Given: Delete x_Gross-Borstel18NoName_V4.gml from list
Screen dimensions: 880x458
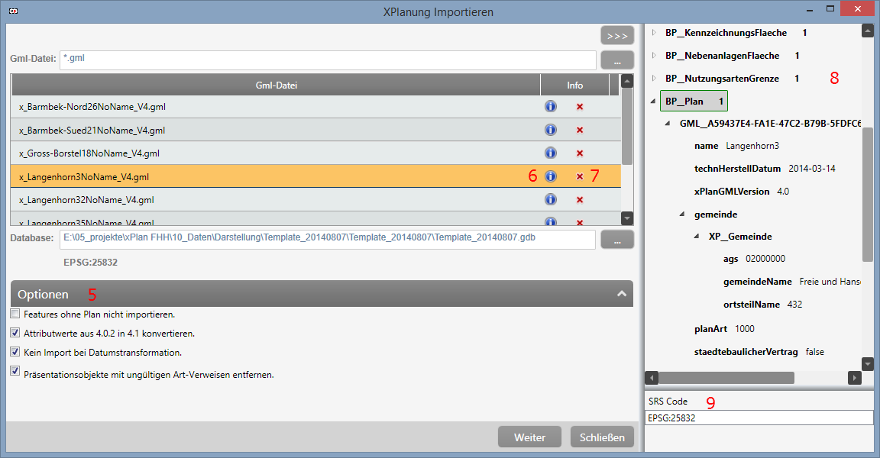Looking at the screenshot, I should (x=580, y=153).
